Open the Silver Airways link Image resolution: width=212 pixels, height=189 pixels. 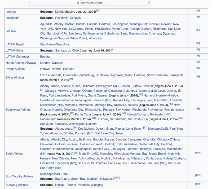15,77
